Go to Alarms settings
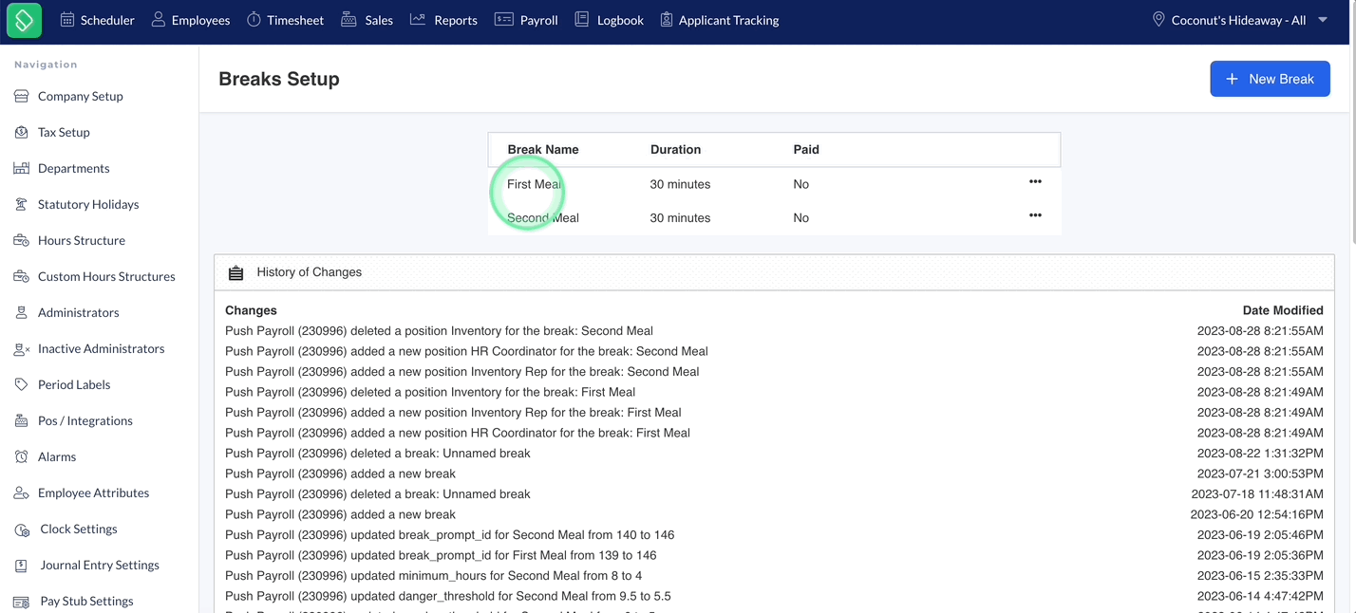 (57, 456)
